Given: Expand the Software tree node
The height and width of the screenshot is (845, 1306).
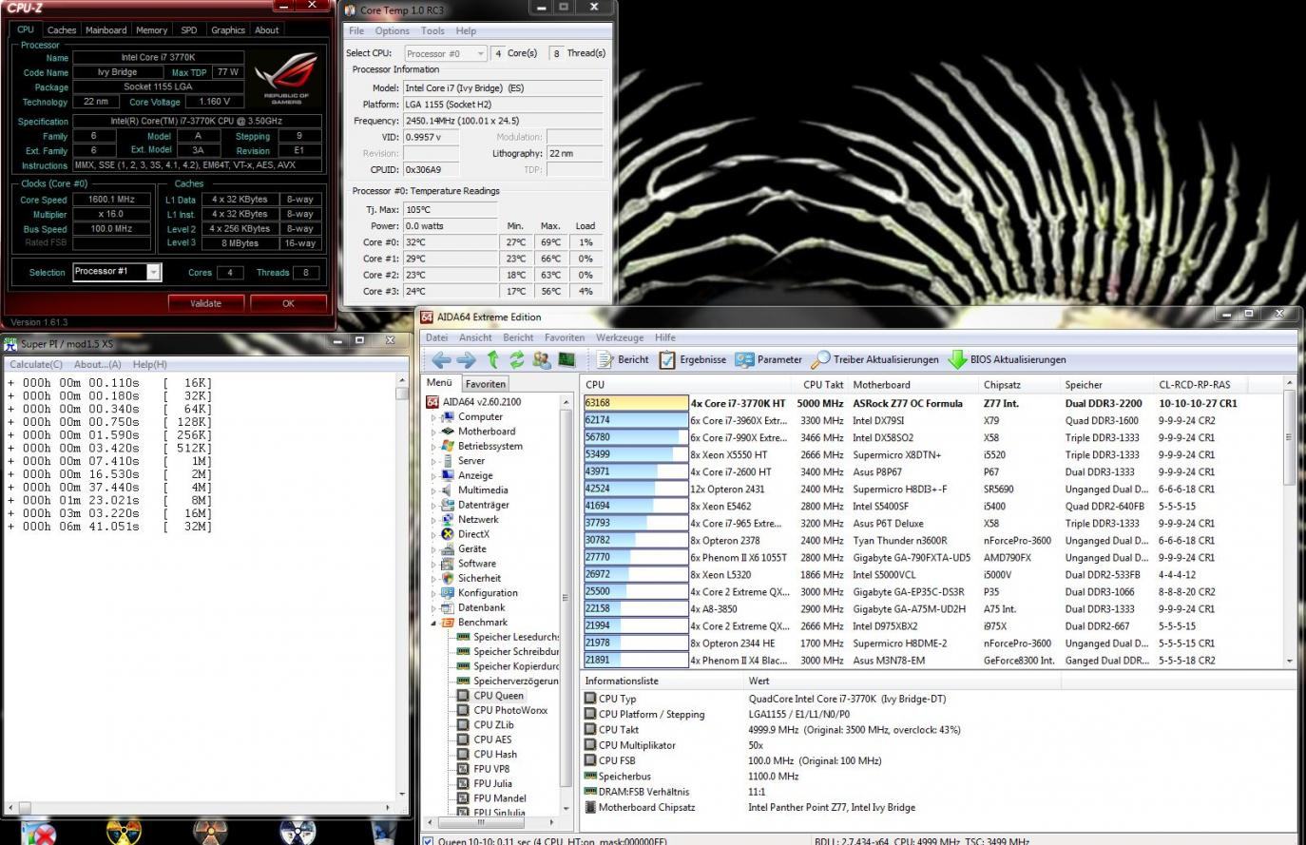Looking at the screenshot, I should [x=433, y=564].
